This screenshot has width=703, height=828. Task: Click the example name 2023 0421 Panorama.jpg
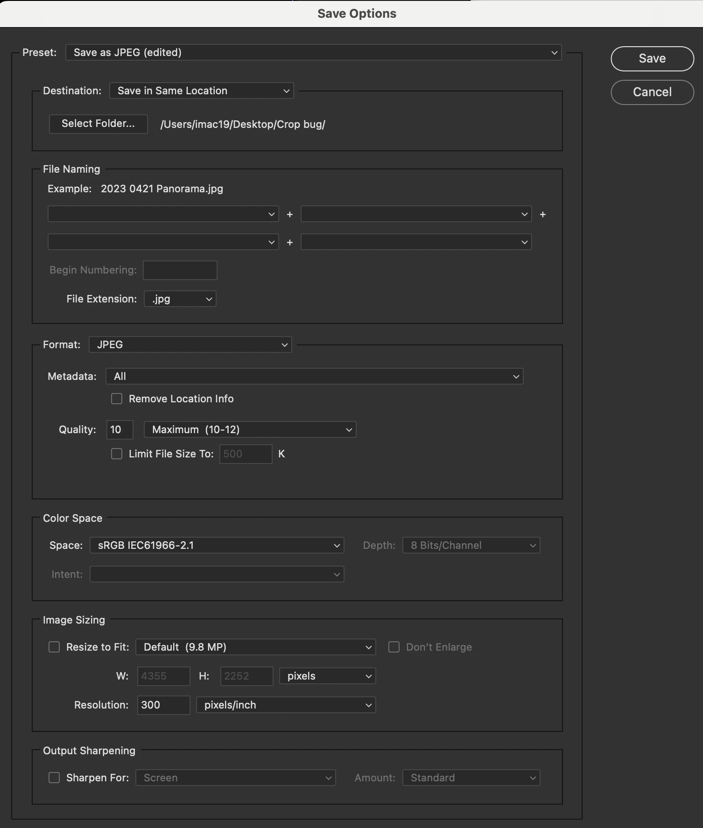pyautogui.click(x=162, y=189)
